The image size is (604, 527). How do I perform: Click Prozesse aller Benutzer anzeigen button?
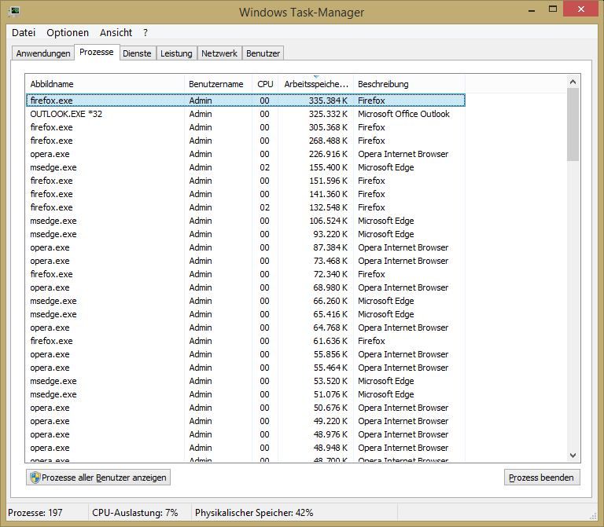tap(98, 478)
